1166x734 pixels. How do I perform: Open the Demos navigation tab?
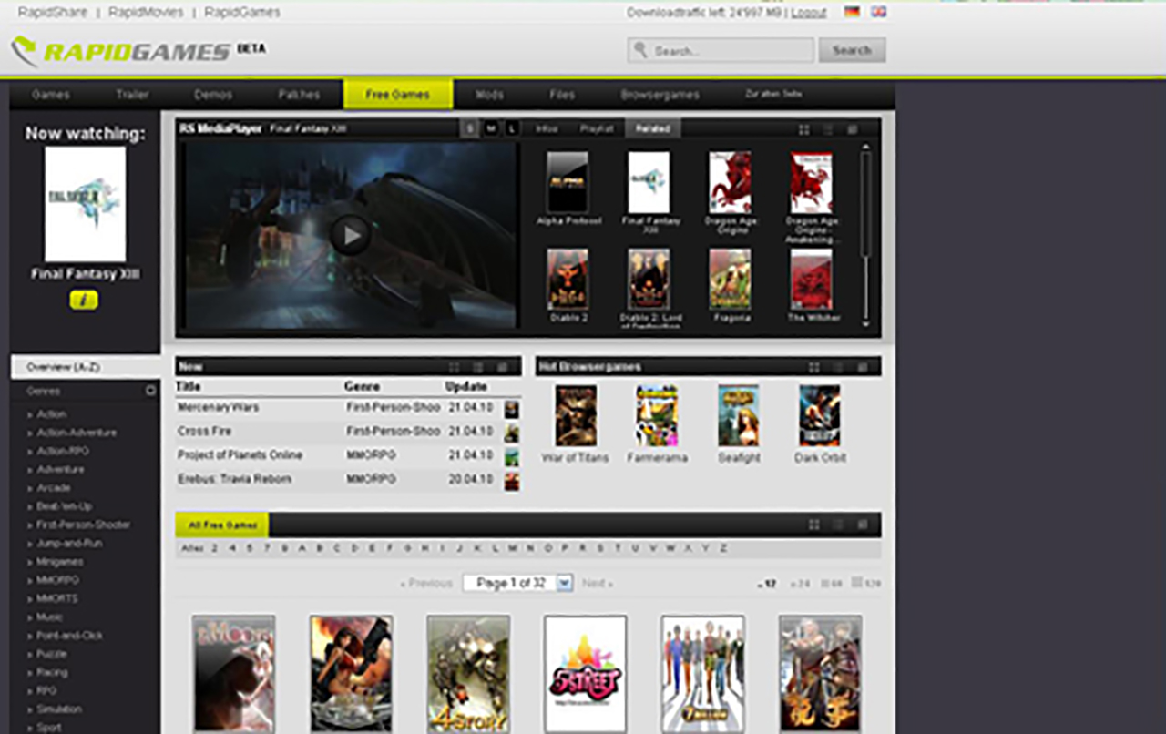tap(213, 95)
